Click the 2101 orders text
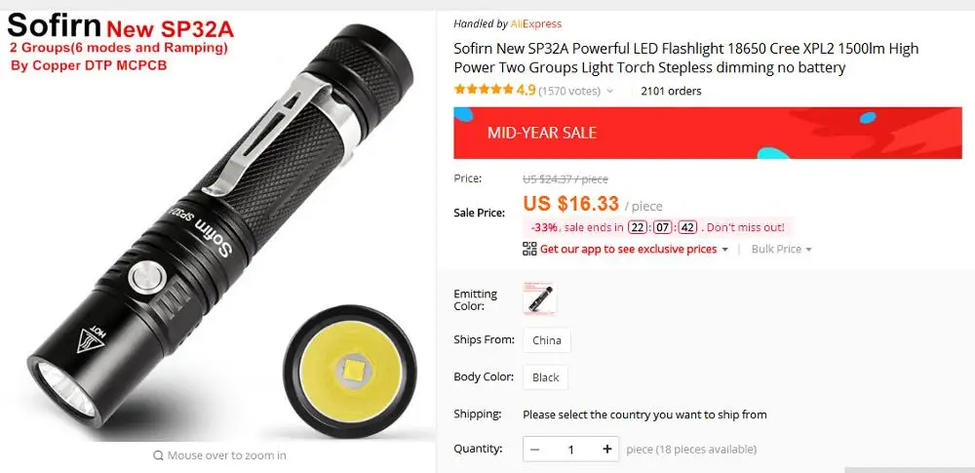The width and height of the screenshot is (975, 473). click(671, 91)
